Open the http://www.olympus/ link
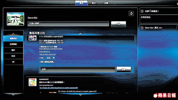The image size is (178, 100). 48,54
